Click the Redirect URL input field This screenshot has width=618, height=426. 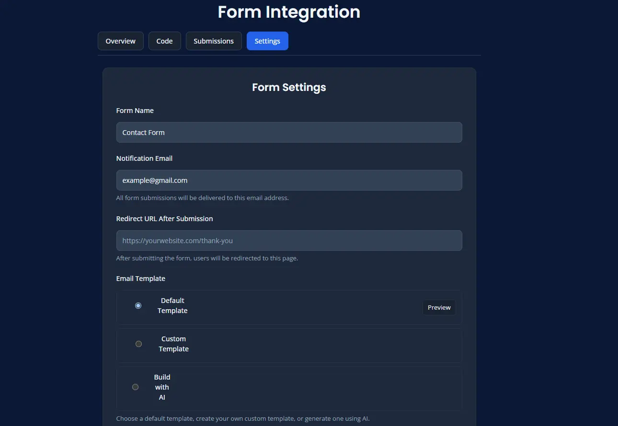click(289, 240)
